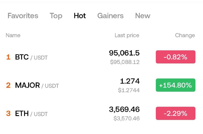203x134 pixels.
Task: Select BTC last price 95,061.5
Action: [124, 53]
